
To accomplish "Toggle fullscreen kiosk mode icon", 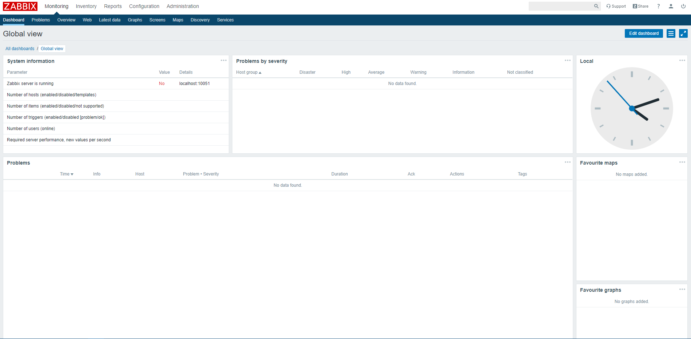I will [x=683, y=33].
